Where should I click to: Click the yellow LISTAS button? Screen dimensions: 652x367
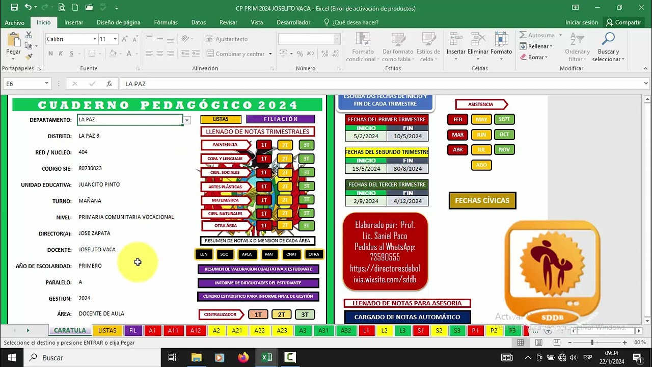point(221,119)
